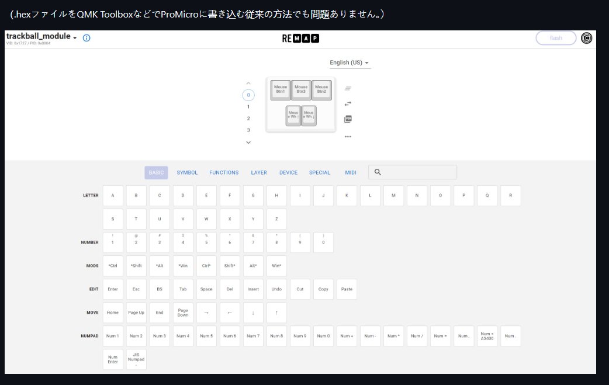The image size is (609, 385).
Task: Pick the letter A keycode
Action: coord(113,196)
